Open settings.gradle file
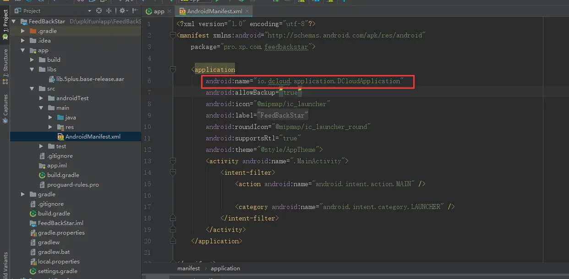569x279 pixels. (58, 271)
